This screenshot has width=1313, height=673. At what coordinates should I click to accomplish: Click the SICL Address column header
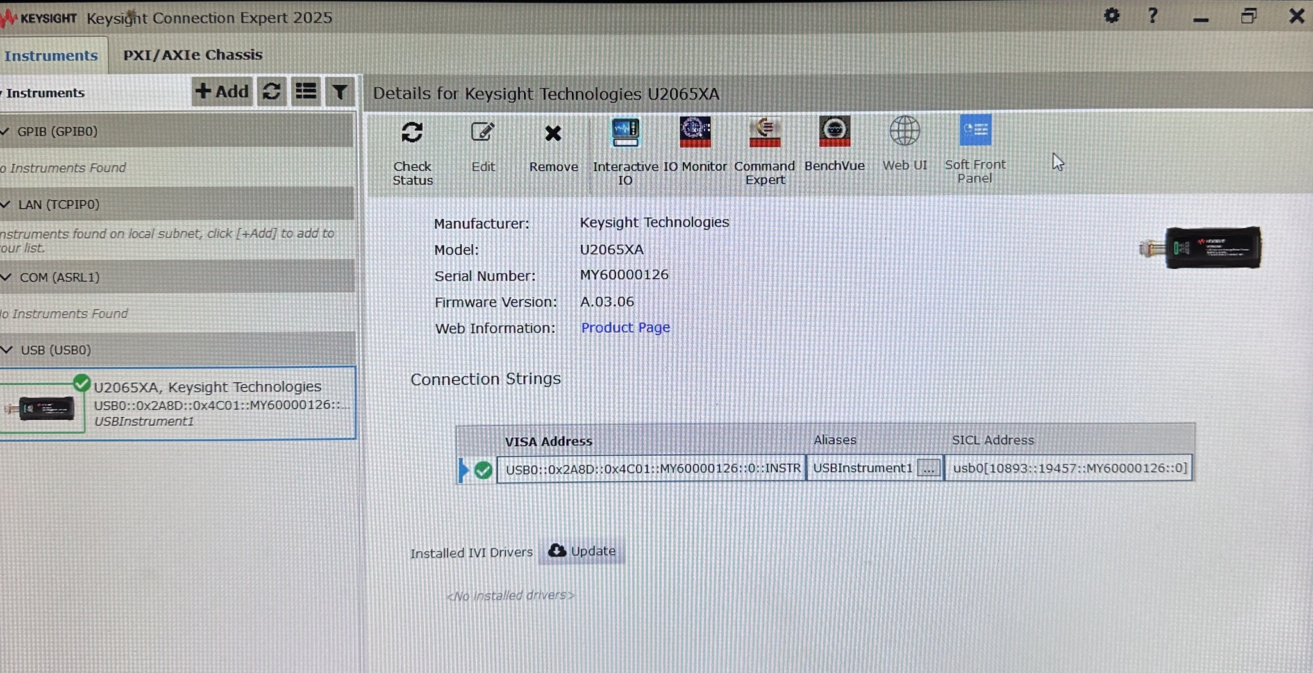[x=992, y=440]
